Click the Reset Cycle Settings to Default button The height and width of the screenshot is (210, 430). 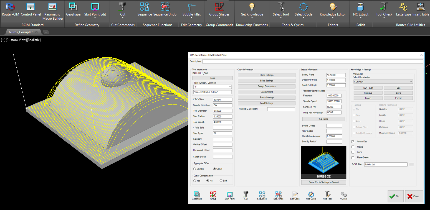(323, 182)
